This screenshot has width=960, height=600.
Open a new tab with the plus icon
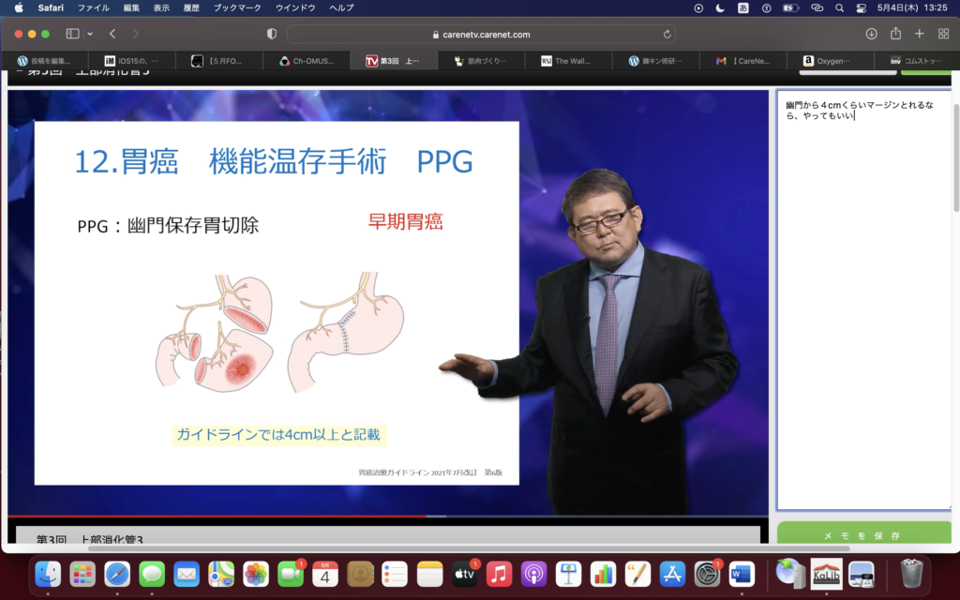pyautogui.click(x=919, y=34)
